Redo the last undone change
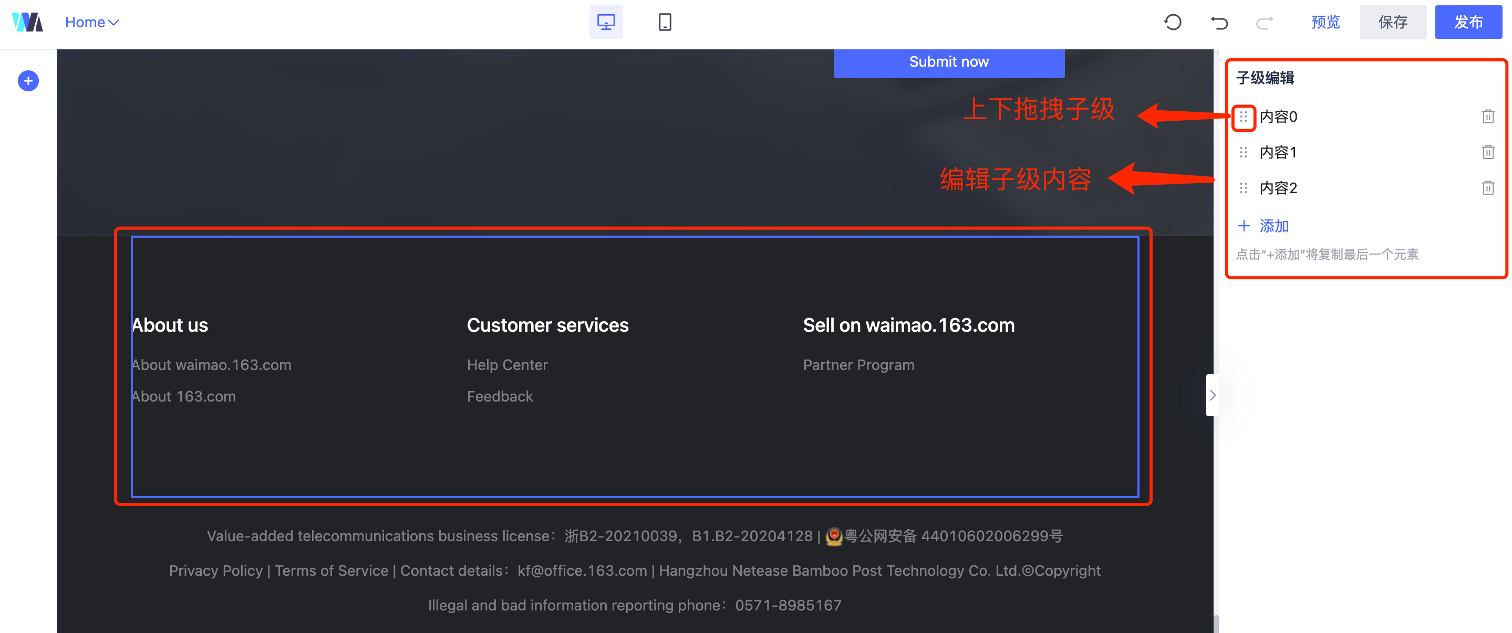The height and width of the screenshot is (633, 1512). click(x=1265, y=22)
